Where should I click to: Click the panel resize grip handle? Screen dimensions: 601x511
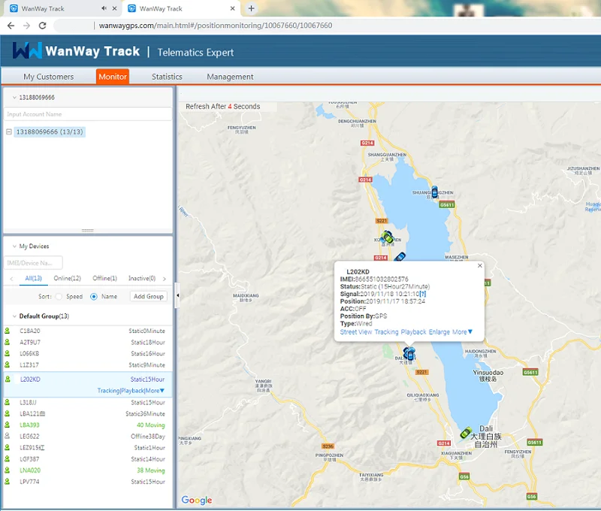tap(87, 231)
